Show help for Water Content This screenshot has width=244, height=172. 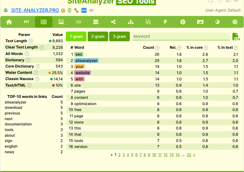tap(36, 73)
